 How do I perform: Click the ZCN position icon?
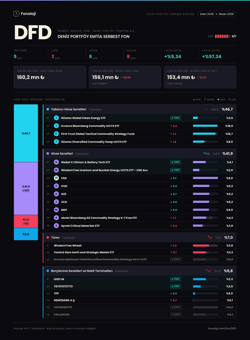click(56, 202)
